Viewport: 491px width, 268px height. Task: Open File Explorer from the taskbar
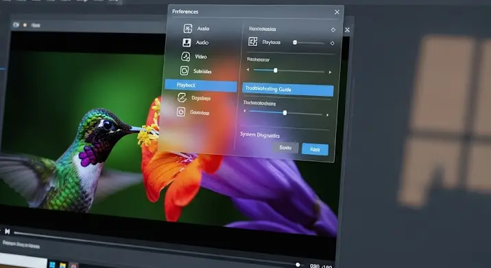click(63, 265)
